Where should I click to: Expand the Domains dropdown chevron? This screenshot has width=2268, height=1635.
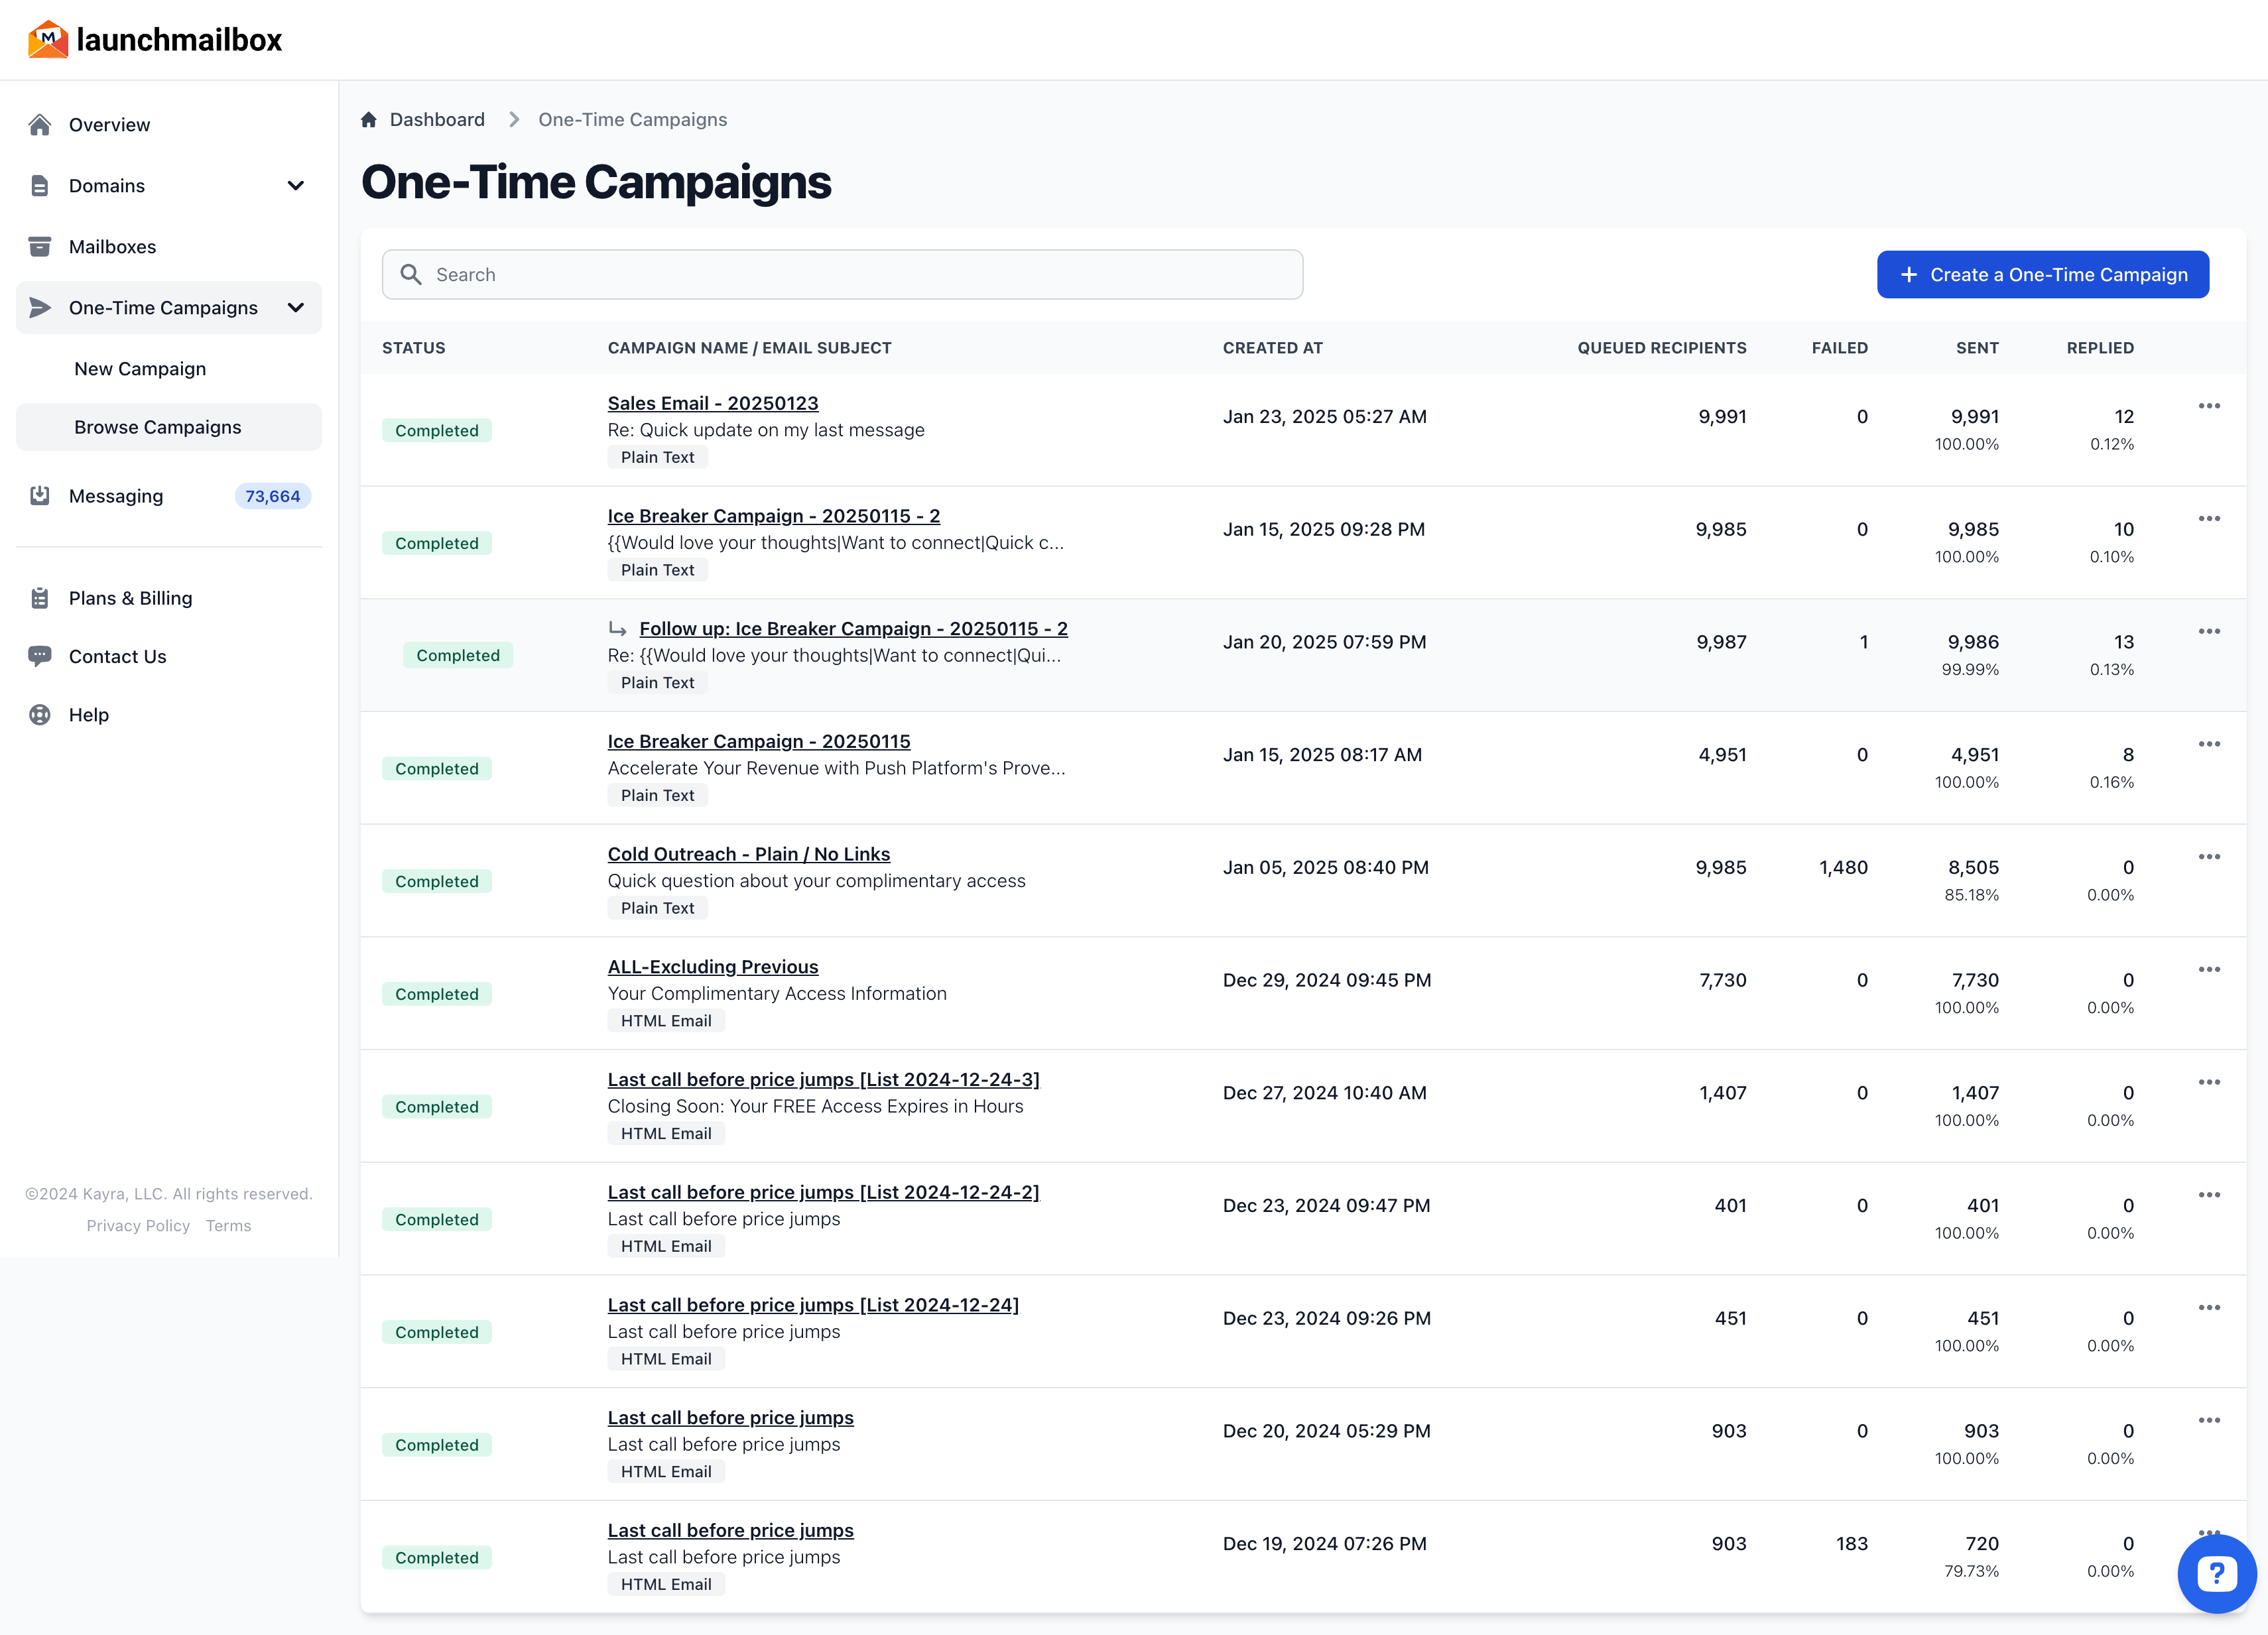point(295,185)
